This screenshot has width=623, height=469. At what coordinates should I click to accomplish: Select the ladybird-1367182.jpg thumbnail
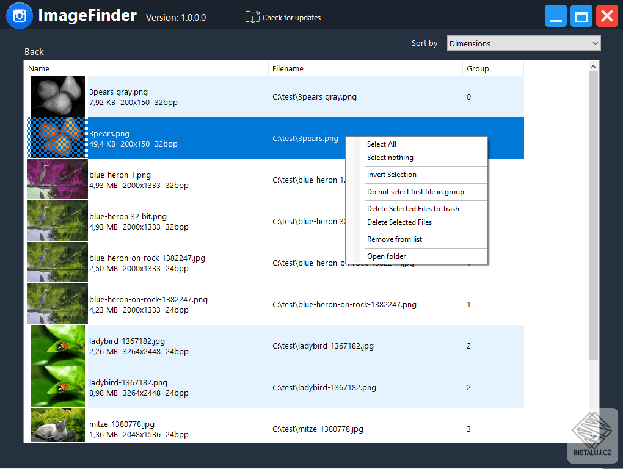point(57,345)
